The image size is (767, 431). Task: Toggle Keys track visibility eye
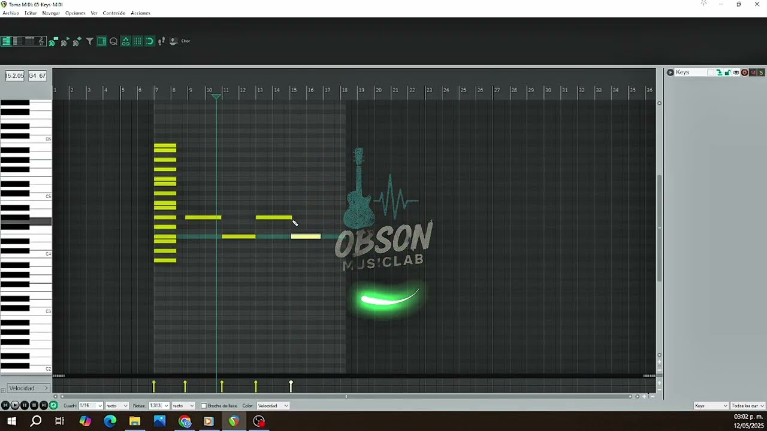pos(736,72)
